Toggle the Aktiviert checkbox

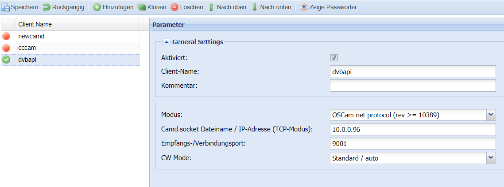click(334, 58)
